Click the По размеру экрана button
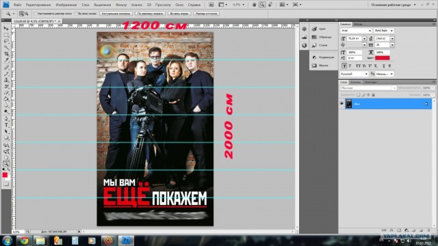This screenshot has width=438, height=246. (x=151, y=14)
